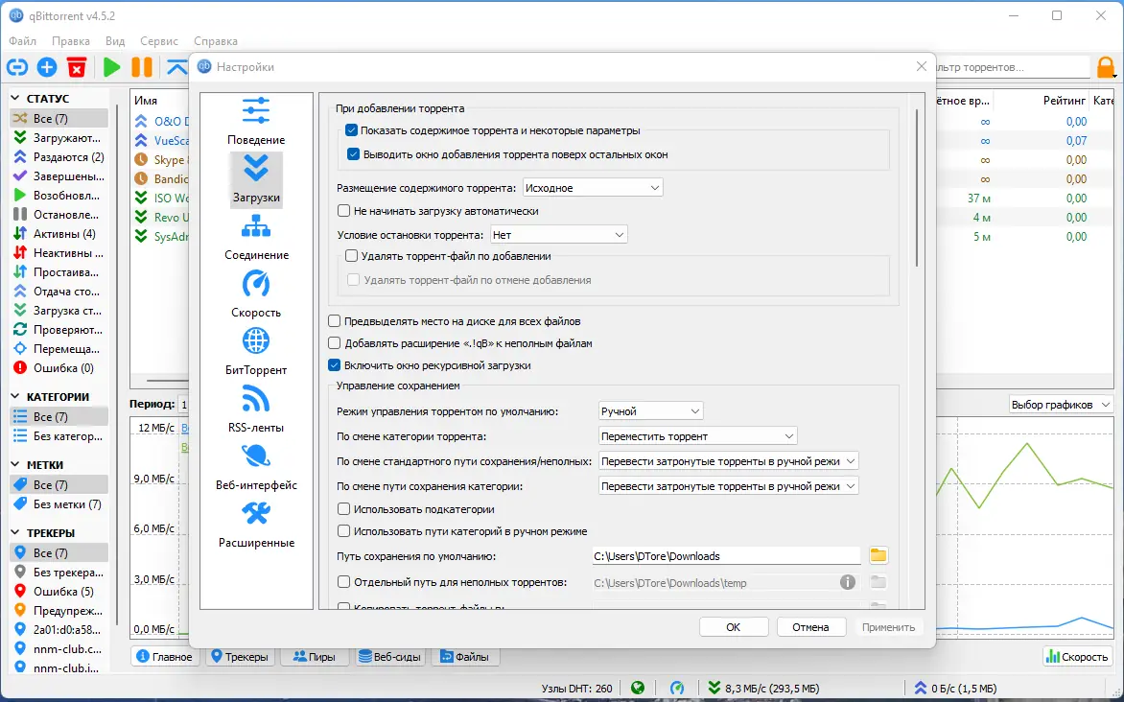The width and height of the screenshot is (1124, 702).
Task: Click the Узлы DHT: 260 status text
Action: [x=577, y=689]
